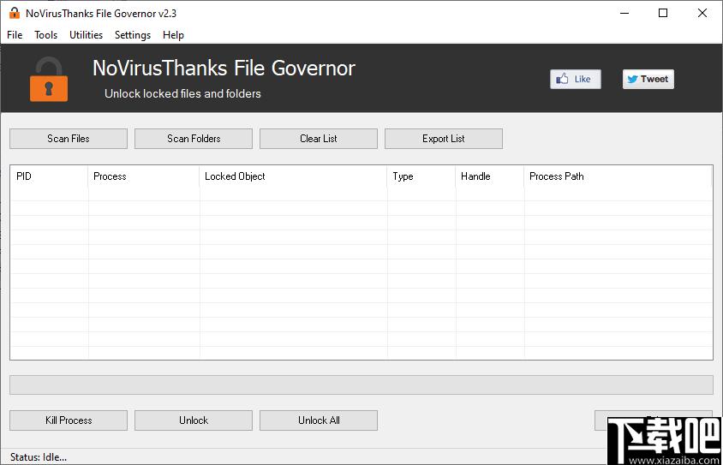Click the scan progress bar
This screenshot has height=465, width=723.
tap(361, 385)
